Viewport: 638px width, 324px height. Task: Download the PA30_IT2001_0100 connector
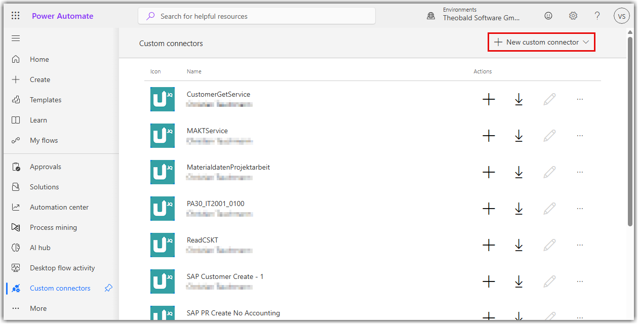519,209
